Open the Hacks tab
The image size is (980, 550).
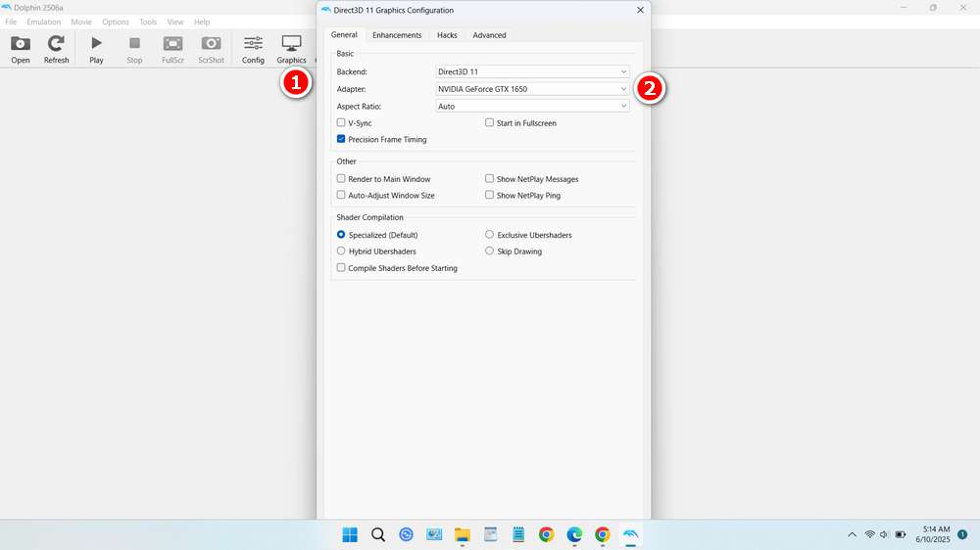(x=447, y=35)
